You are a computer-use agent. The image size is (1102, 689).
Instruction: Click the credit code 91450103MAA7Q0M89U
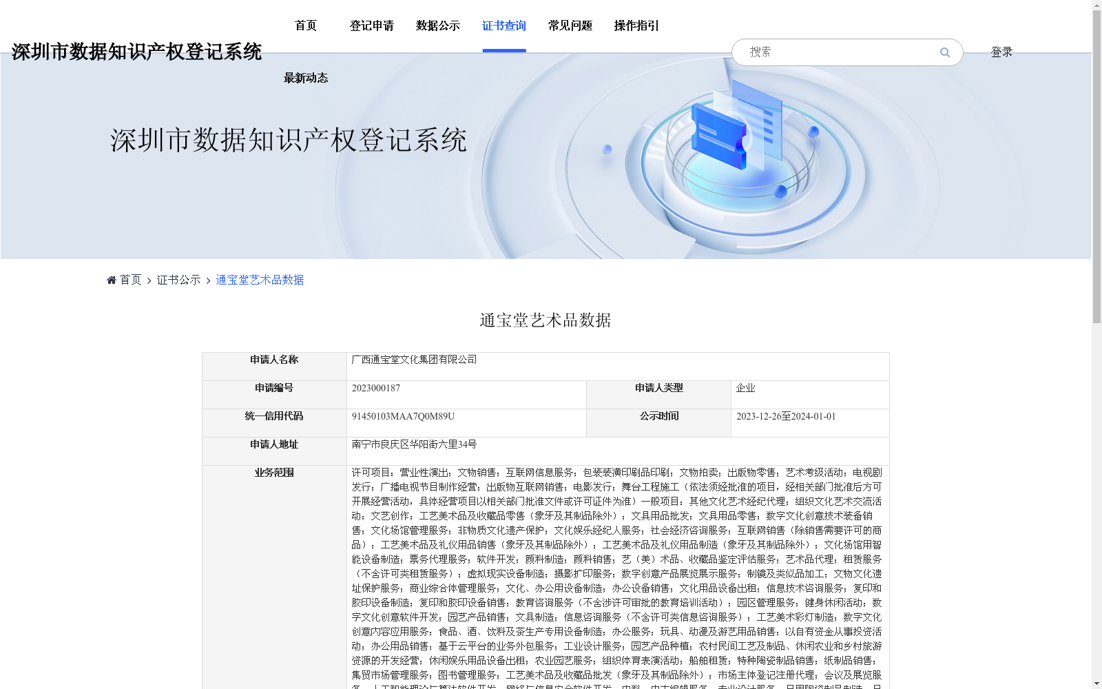pos(403,416)
